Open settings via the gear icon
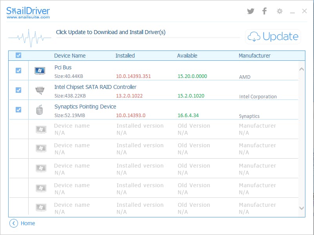Screen dimensions: 314x235 (x=280, y=11)
